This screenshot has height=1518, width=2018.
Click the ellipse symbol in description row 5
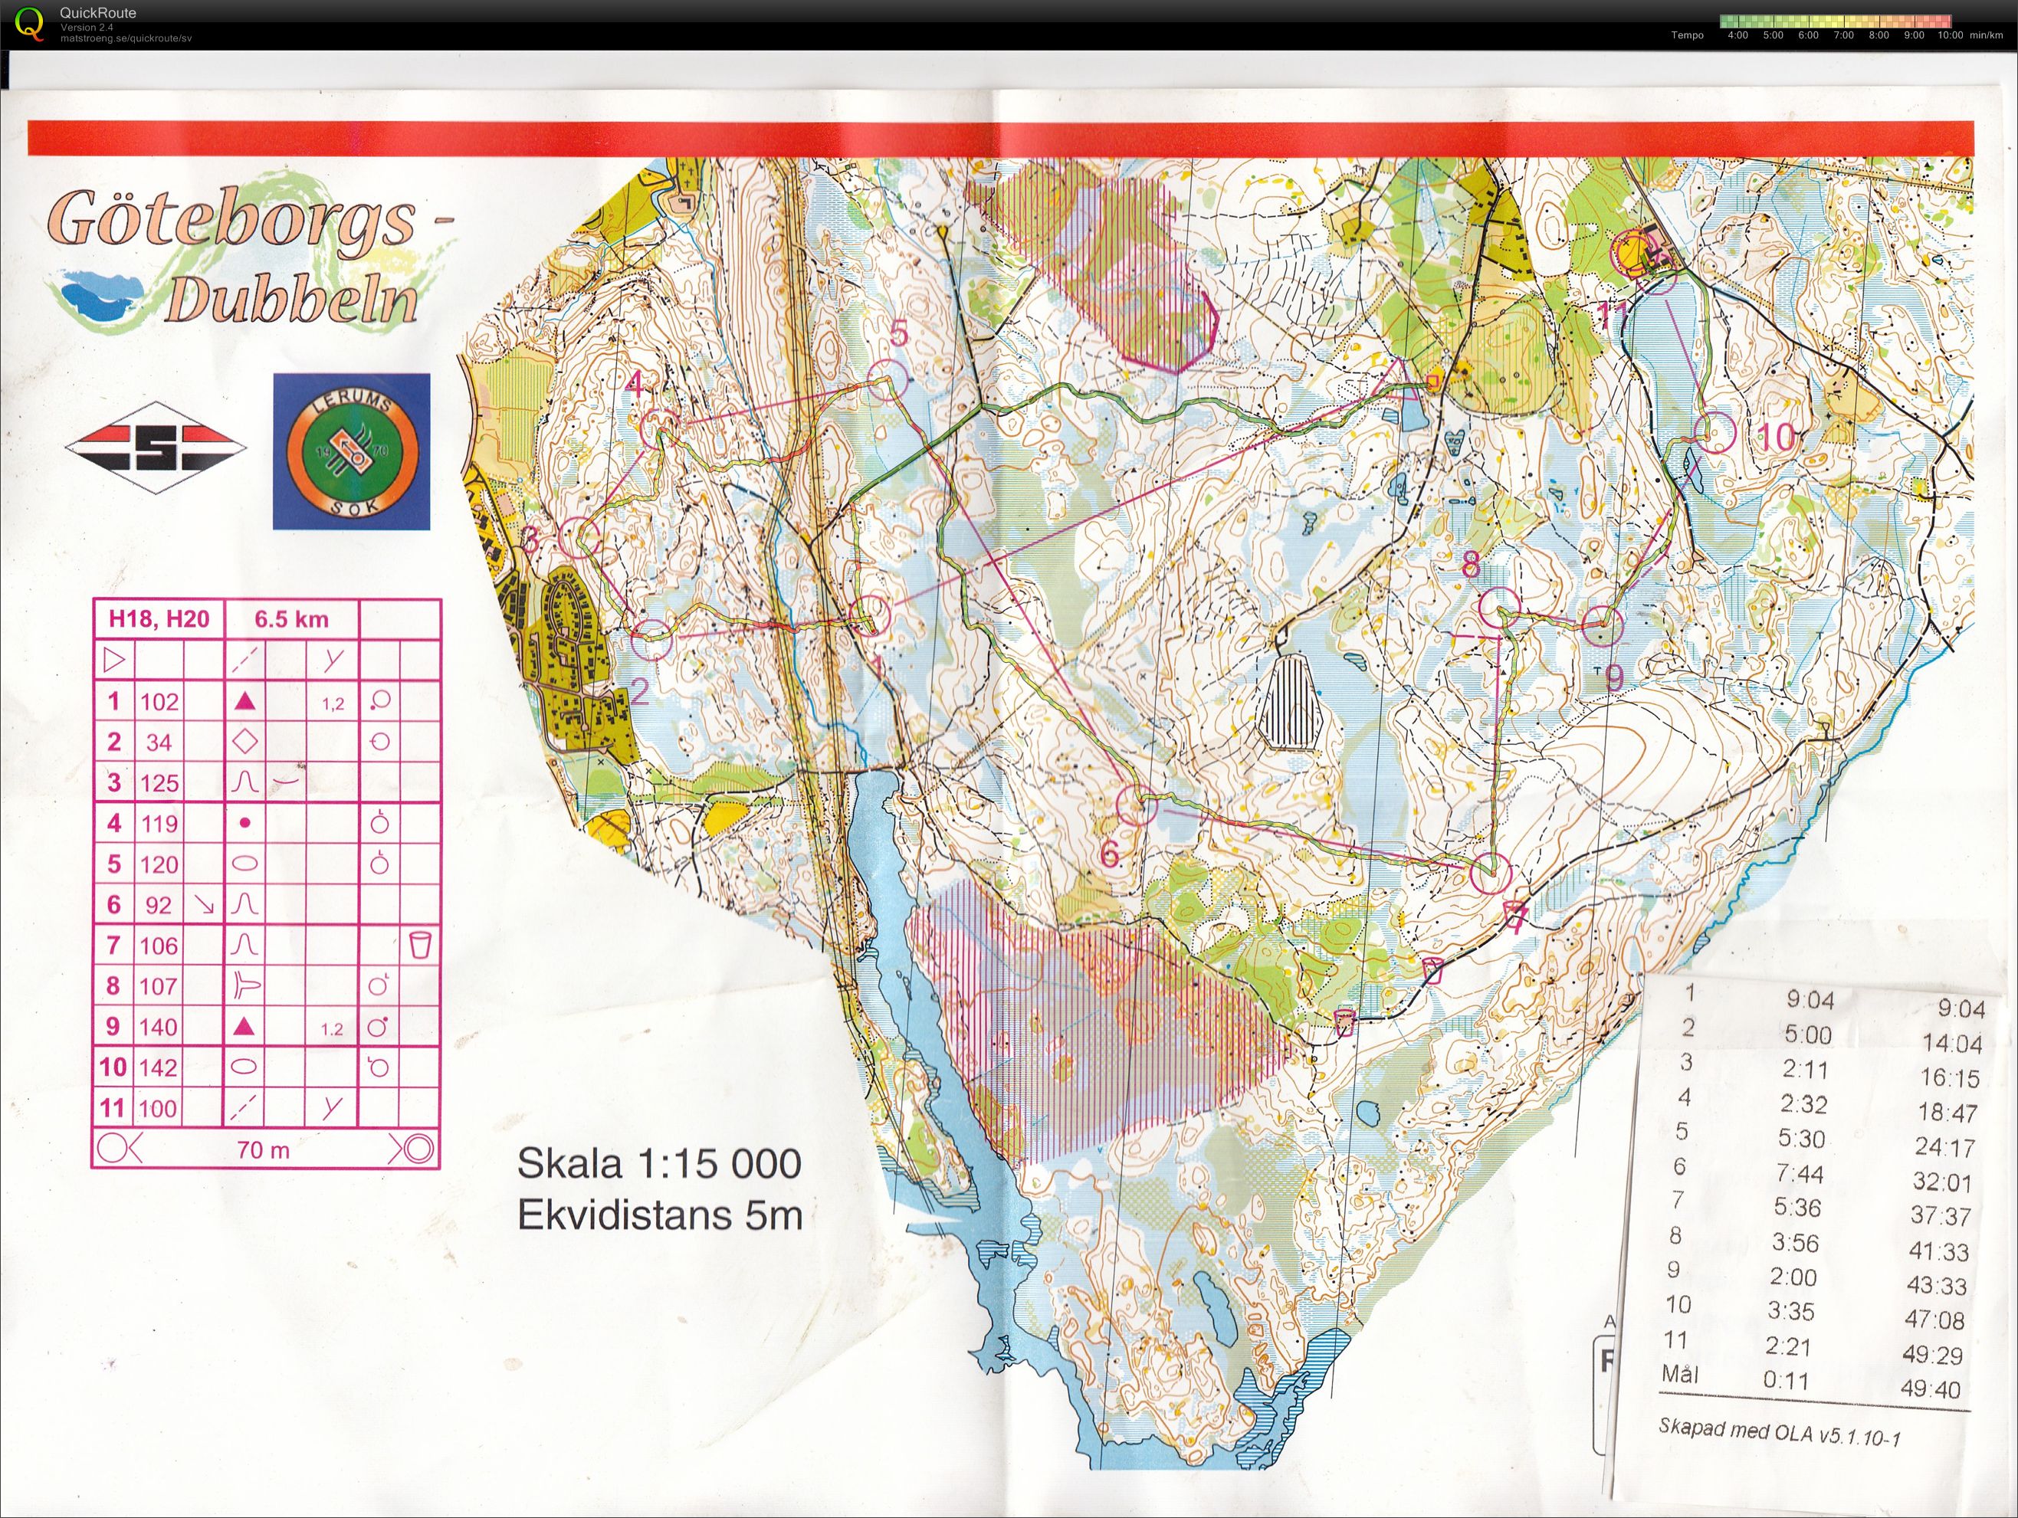point(245,863)
